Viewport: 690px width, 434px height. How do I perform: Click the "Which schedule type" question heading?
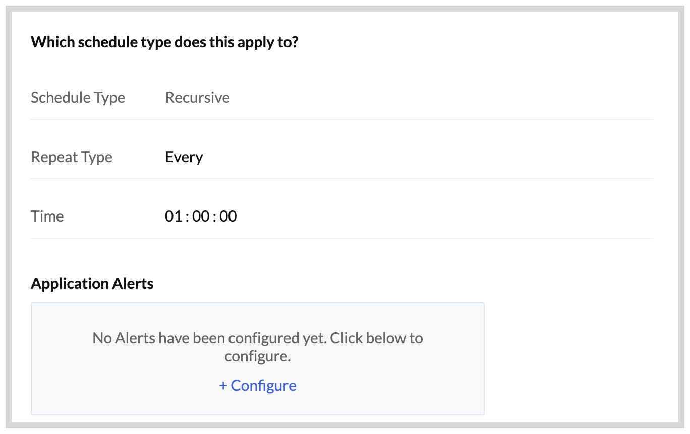click(x=164, y=42)
